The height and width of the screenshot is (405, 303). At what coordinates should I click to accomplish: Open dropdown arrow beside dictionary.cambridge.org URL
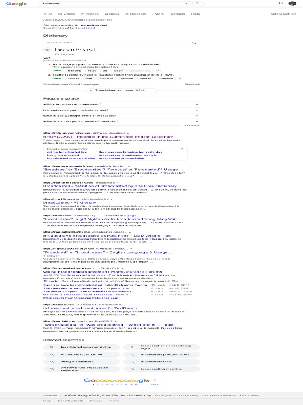coord(128,133)
